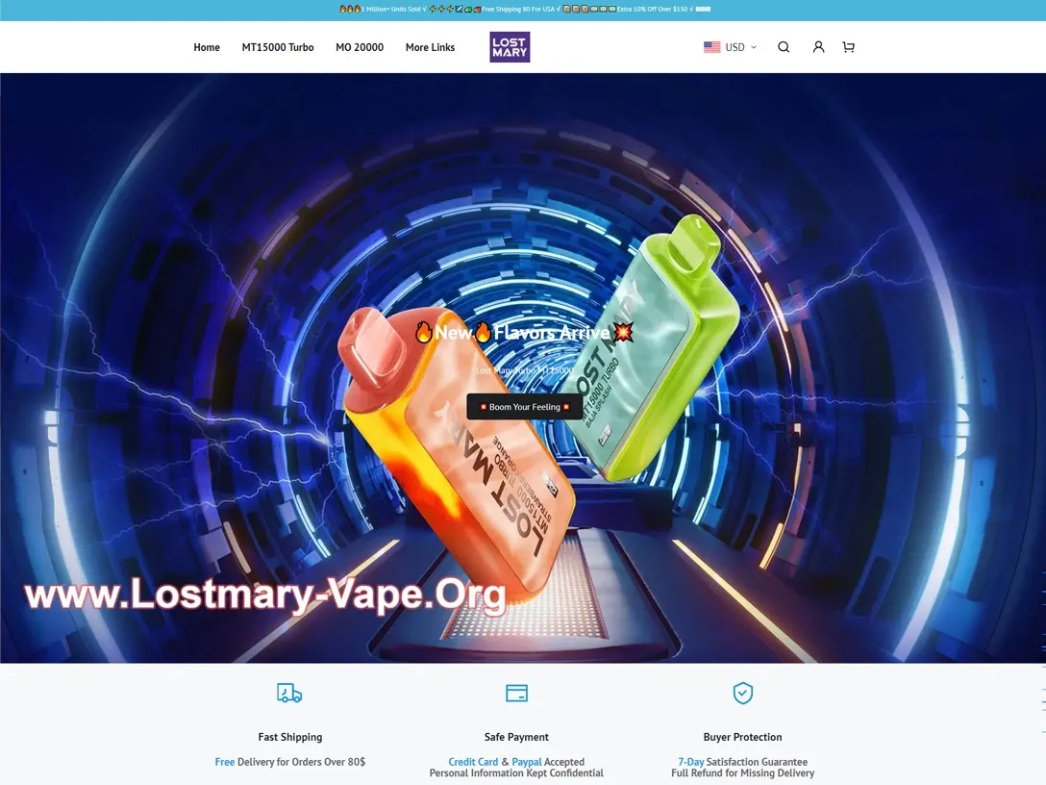Click Full Refund for Missing Delivery text
This screenshot has height=785, width=1046.
(x=742, y=773)
